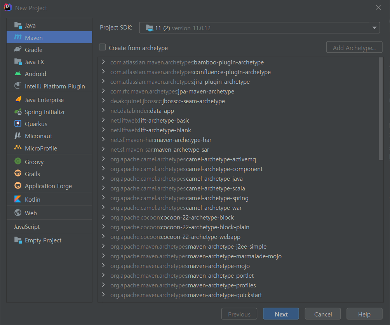
Task: Open the Project SDK dropdown arrow
Action: click(374, 28)
